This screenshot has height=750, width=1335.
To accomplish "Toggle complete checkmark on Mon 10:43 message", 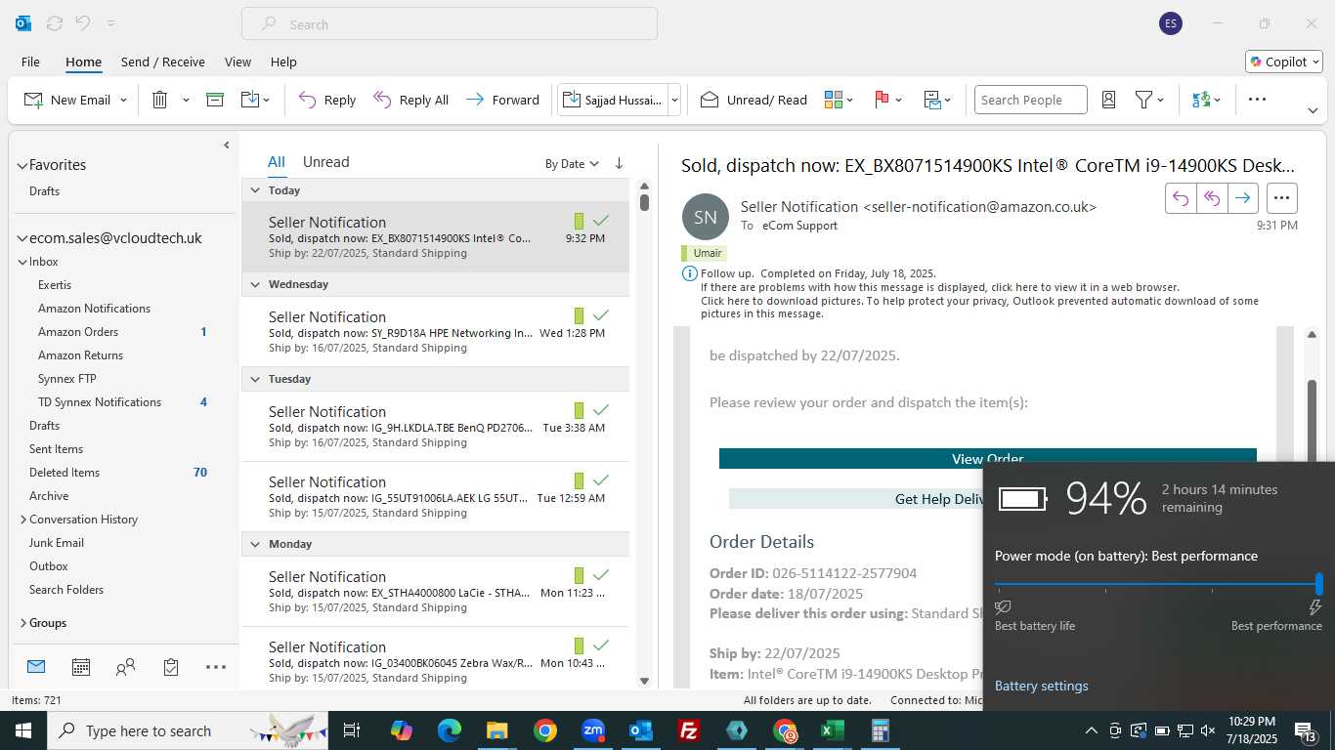I will pyautogui.click(x=601, y=646).
